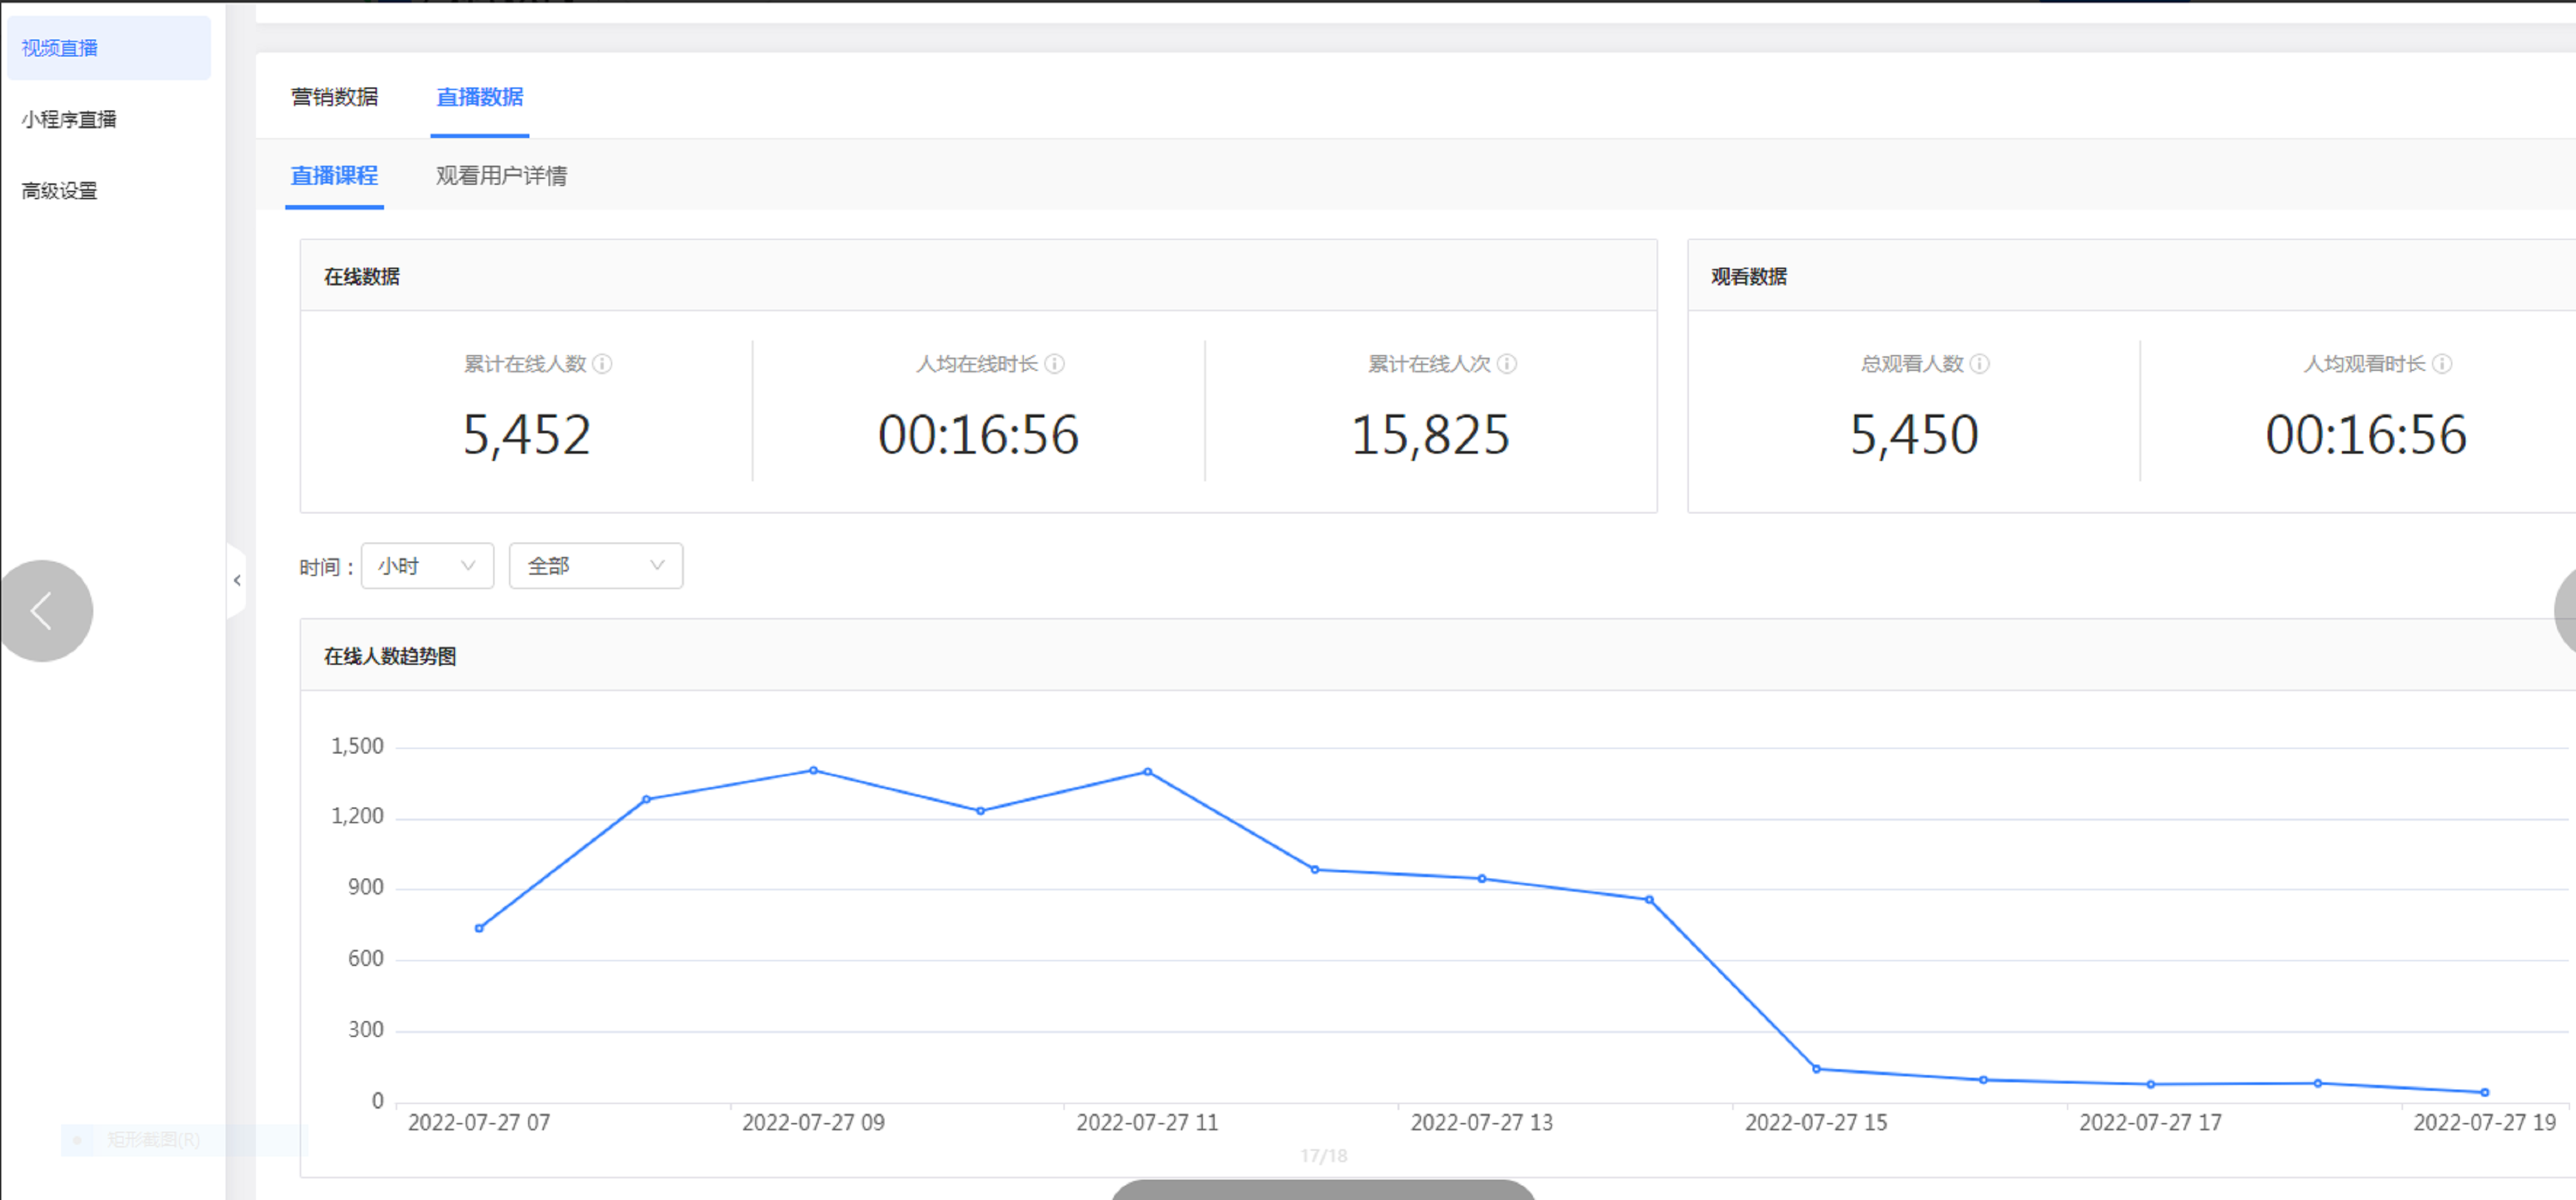Click info icon beside 累计在线人数
Screen dimensions: 2576x1200
pos(602,364)
